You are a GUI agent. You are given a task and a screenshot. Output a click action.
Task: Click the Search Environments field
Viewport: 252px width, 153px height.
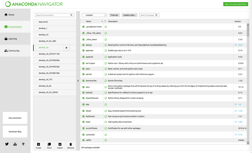click(54, 15)
